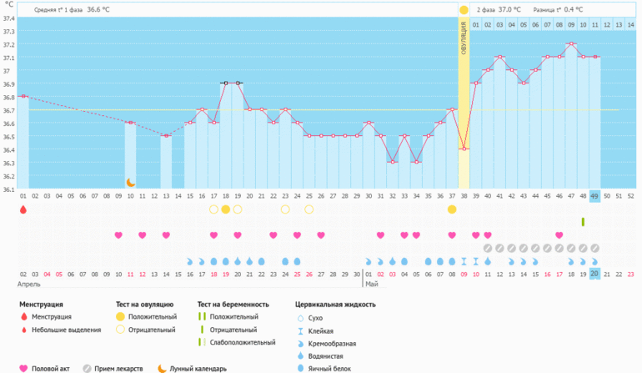Click the moon calendar icon on day 10
The height and width of the screenshot is (373, 642).
[130, 182]
